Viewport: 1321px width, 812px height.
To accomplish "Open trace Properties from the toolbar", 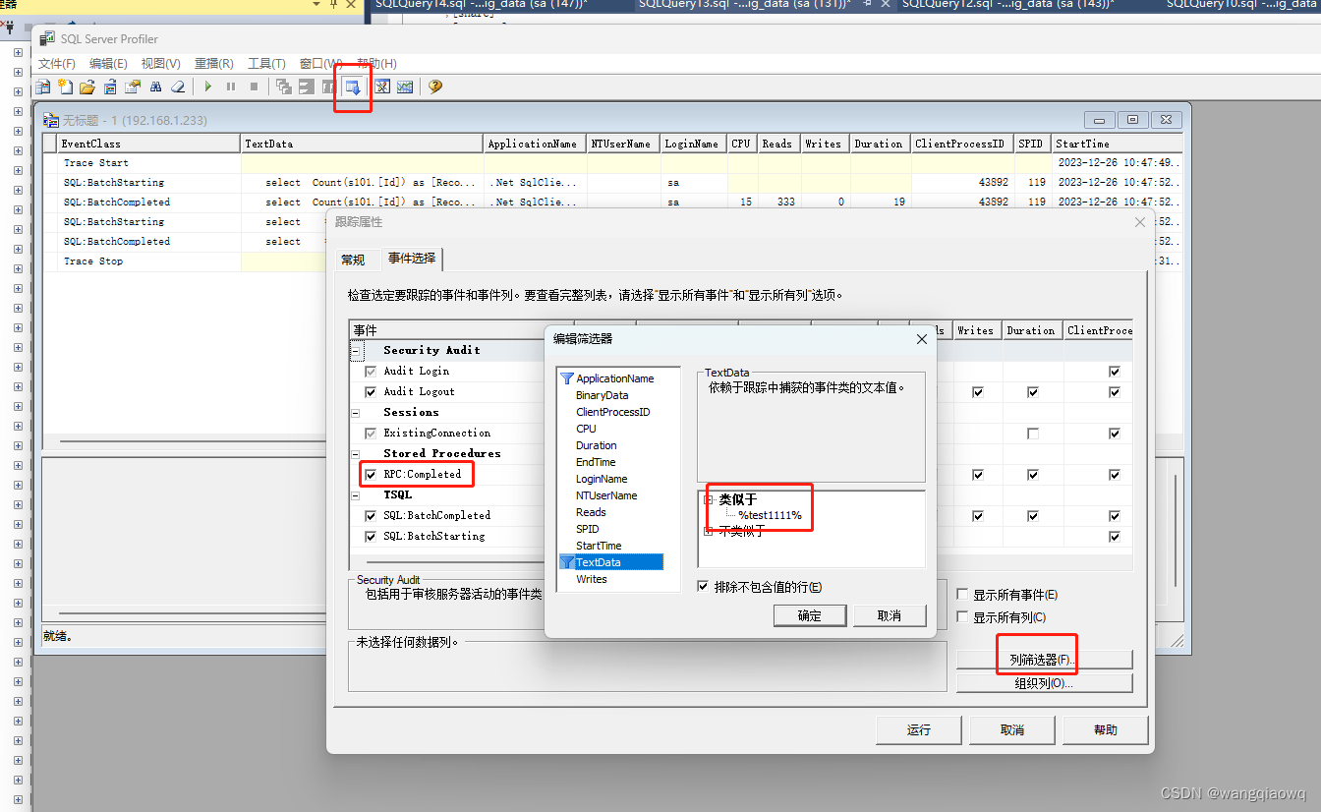I will 133,87.
